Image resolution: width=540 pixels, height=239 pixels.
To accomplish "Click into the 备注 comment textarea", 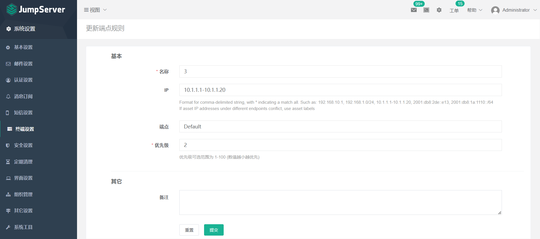I will tap(340, 202).
